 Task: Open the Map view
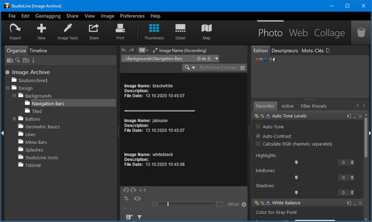pyautogui.click(x=206, y=31)
